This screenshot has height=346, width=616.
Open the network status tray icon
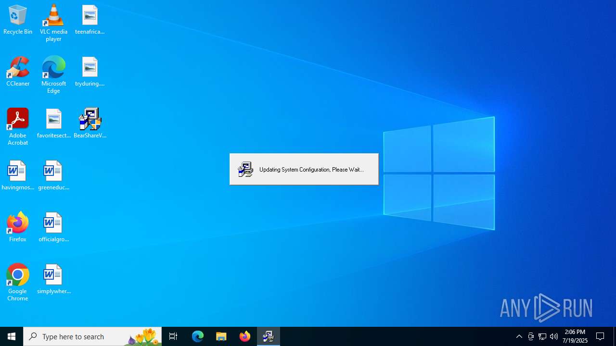pos(542,336)
